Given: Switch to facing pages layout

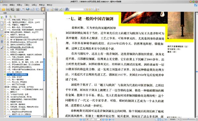Looking at the screenshot, I should point(162,119).
